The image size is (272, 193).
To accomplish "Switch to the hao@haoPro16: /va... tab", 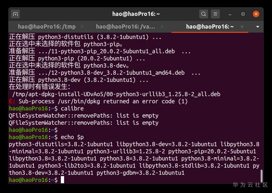I will click(x=126, y=27).
